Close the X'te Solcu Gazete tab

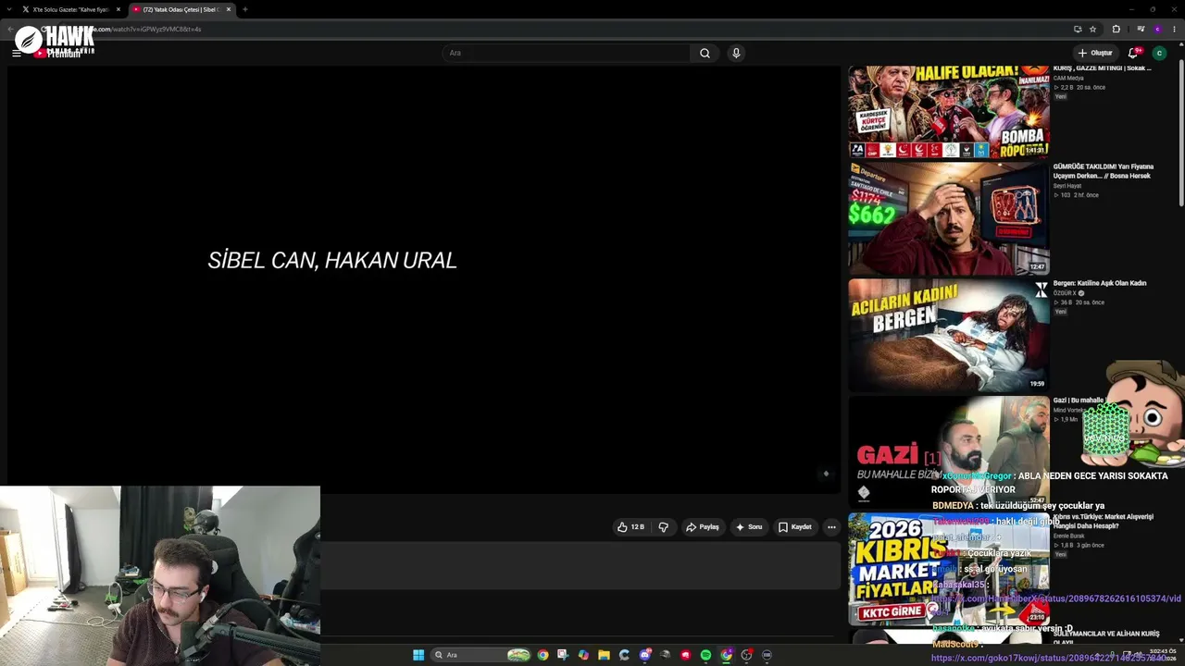pos(118,9)
